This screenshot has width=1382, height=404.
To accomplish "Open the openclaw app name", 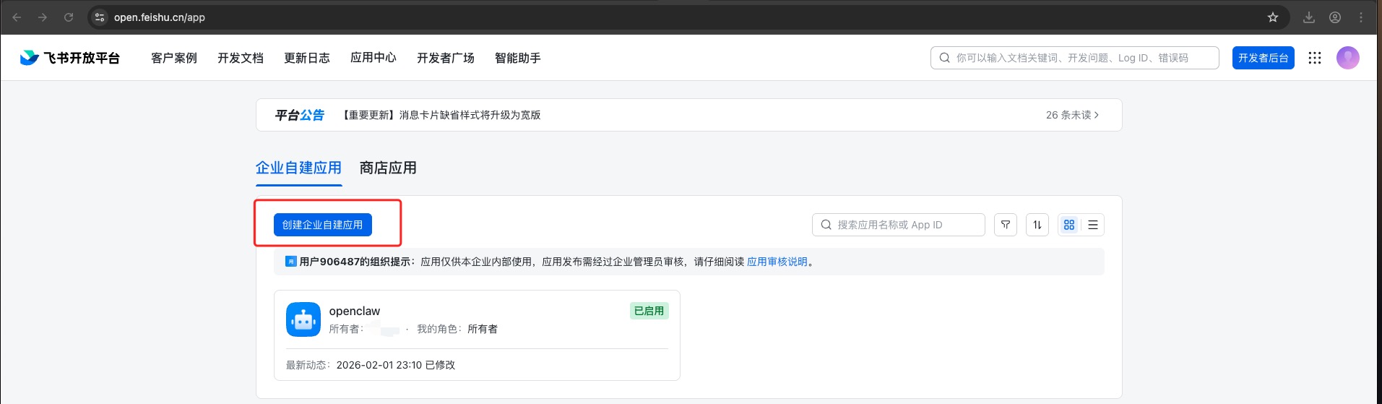I will 355,311.
